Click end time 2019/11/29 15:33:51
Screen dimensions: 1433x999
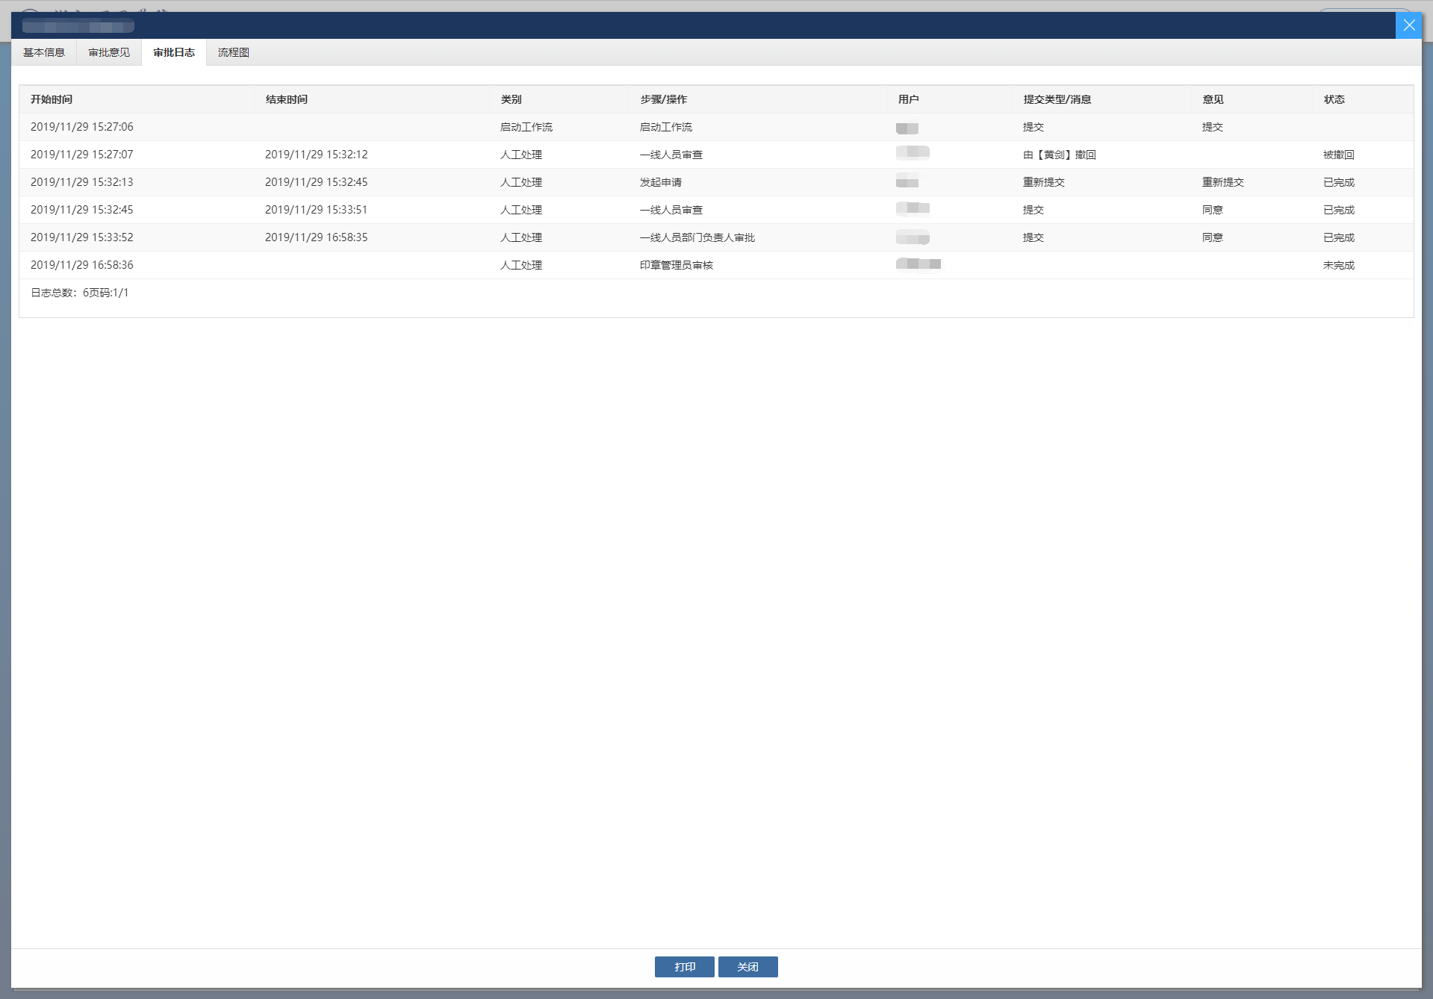coord(317,210)
